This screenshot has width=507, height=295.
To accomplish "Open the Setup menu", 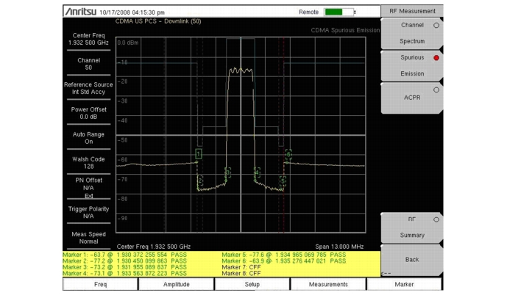I will [x=252, y=284].
